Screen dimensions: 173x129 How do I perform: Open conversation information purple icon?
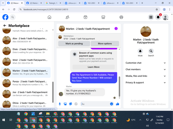(116, 29)
